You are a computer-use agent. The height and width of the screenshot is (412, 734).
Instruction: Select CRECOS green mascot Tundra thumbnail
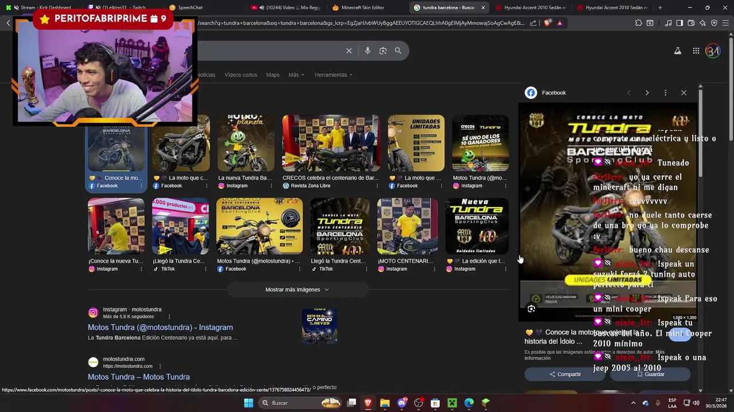click(481, 143)
